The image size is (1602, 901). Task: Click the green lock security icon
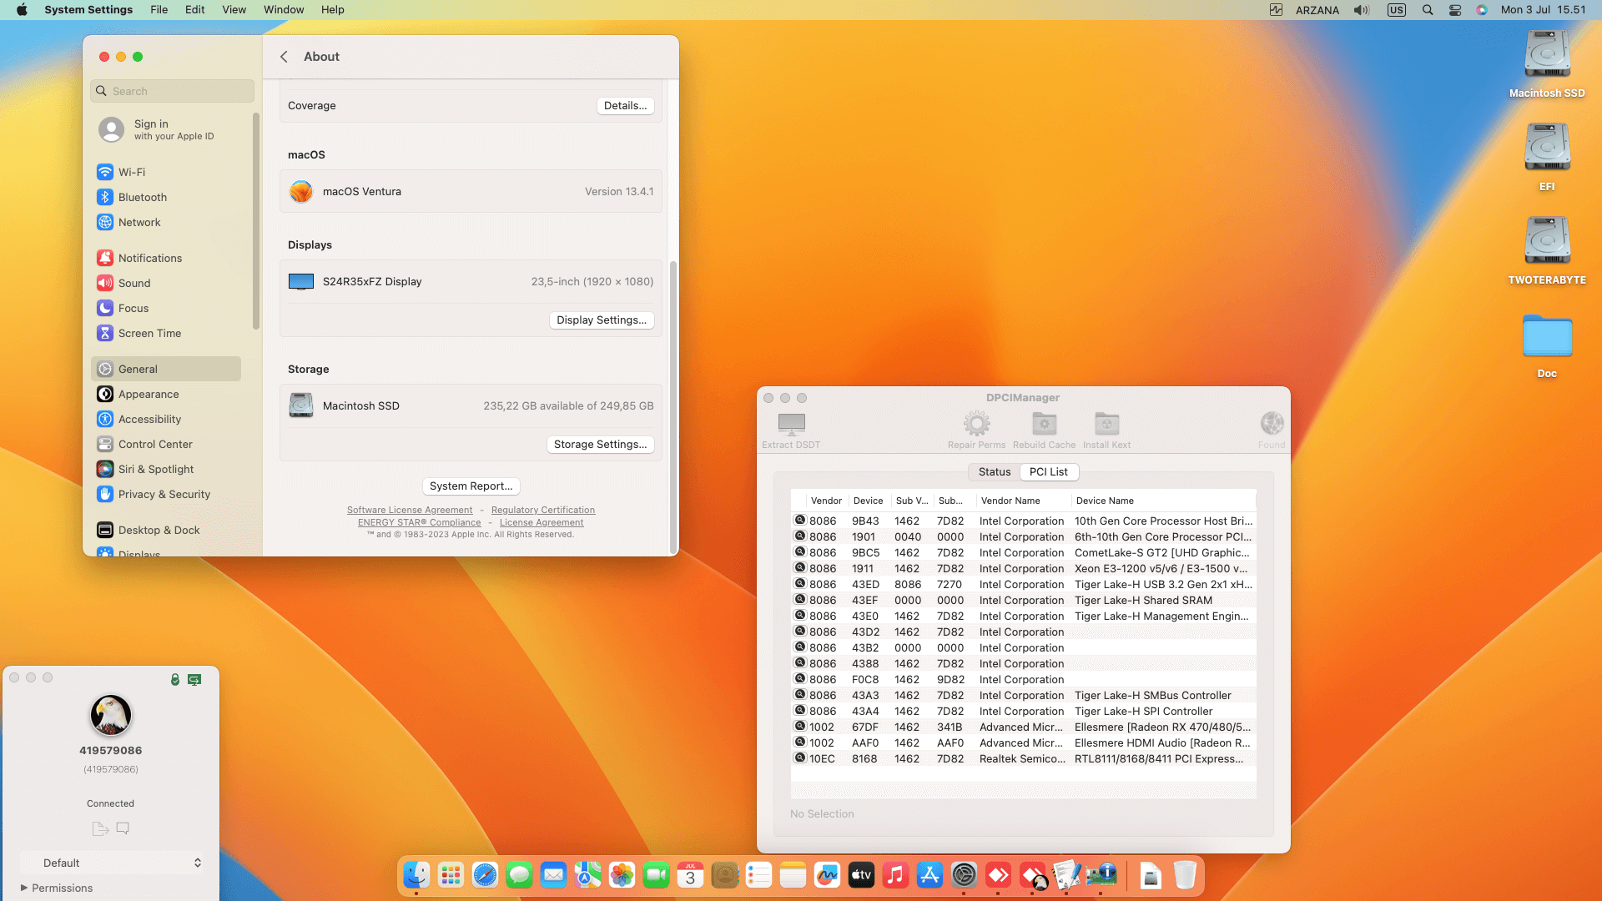175,679
